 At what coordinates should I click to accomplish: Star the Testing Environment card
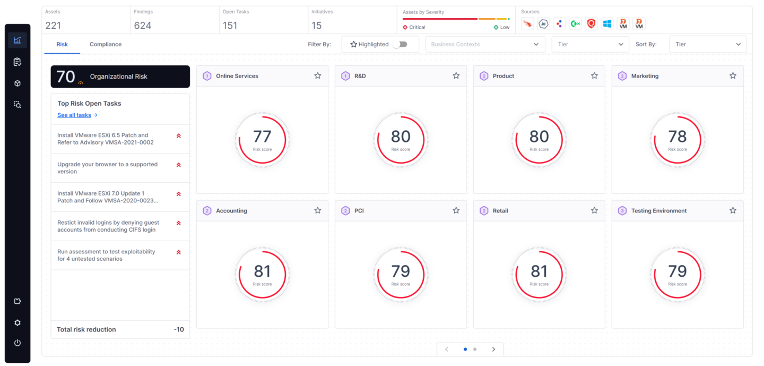pyautogui.click(x=733, y=211)
